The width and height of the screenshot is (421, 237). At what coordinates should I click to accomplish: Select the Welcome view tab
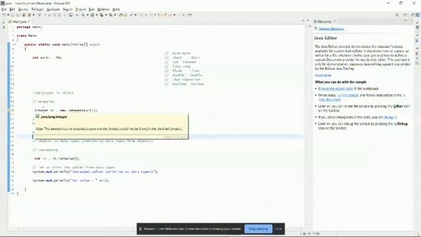pyautogui.click(x=324, y=22)
